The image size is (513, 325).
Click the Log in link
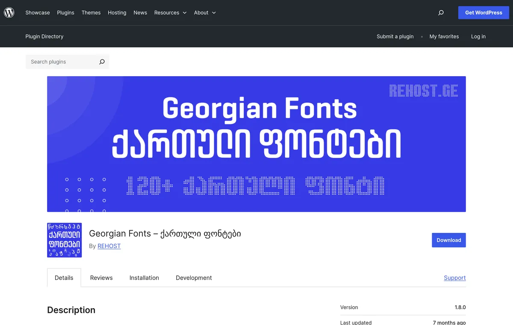point(478,36)
